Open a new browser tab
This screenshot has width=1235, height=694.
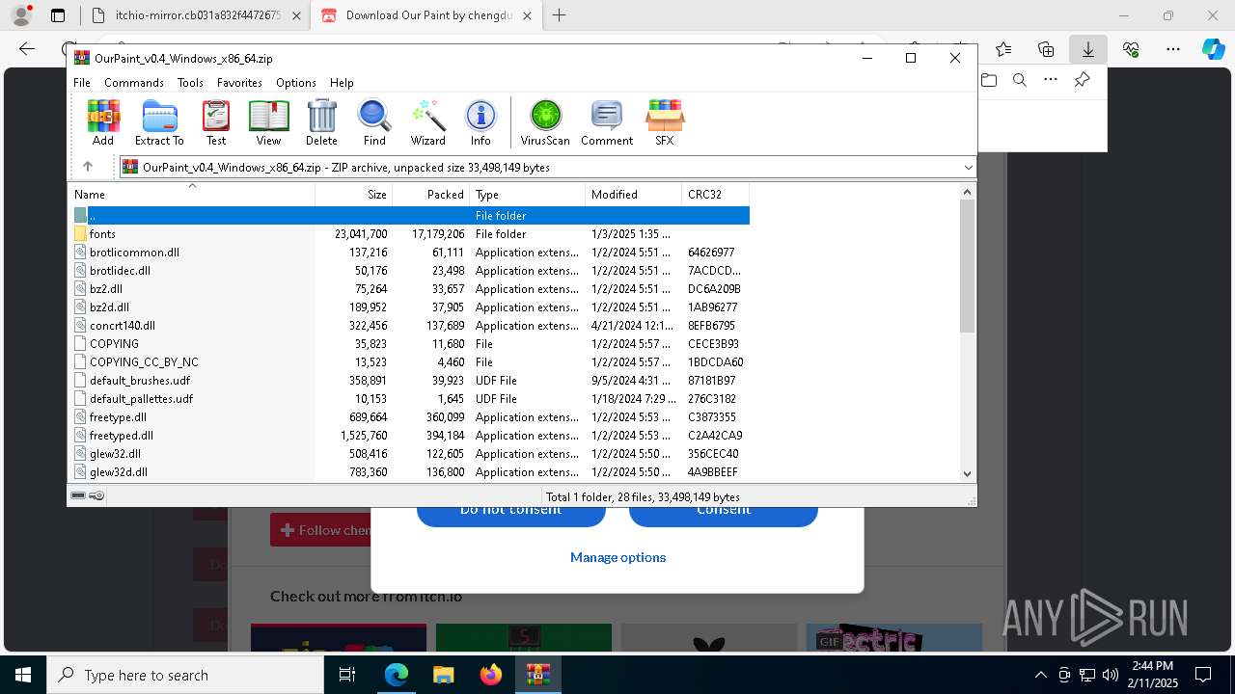(559, 15)
